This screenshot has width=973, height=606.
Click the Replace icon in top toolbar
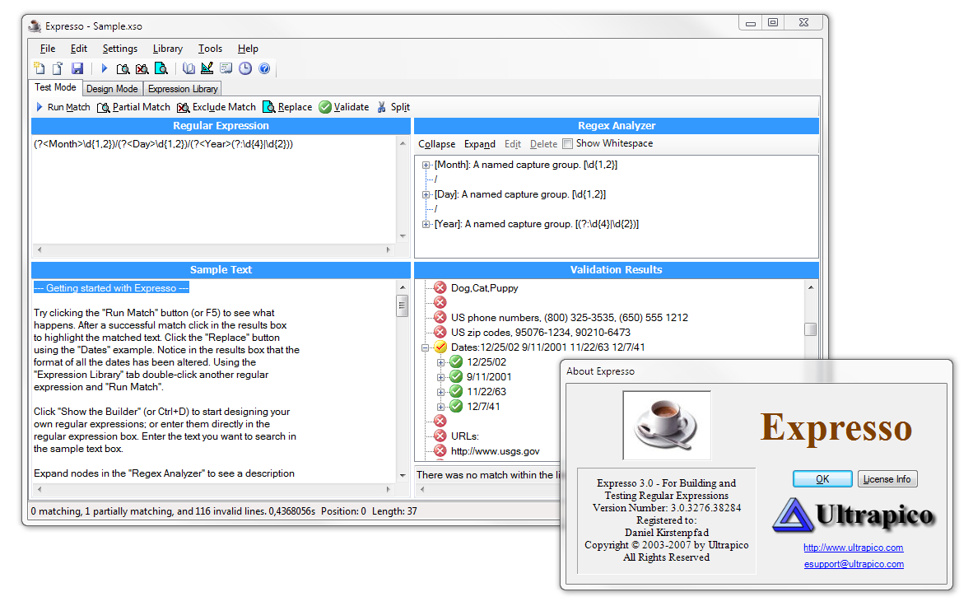161,68
